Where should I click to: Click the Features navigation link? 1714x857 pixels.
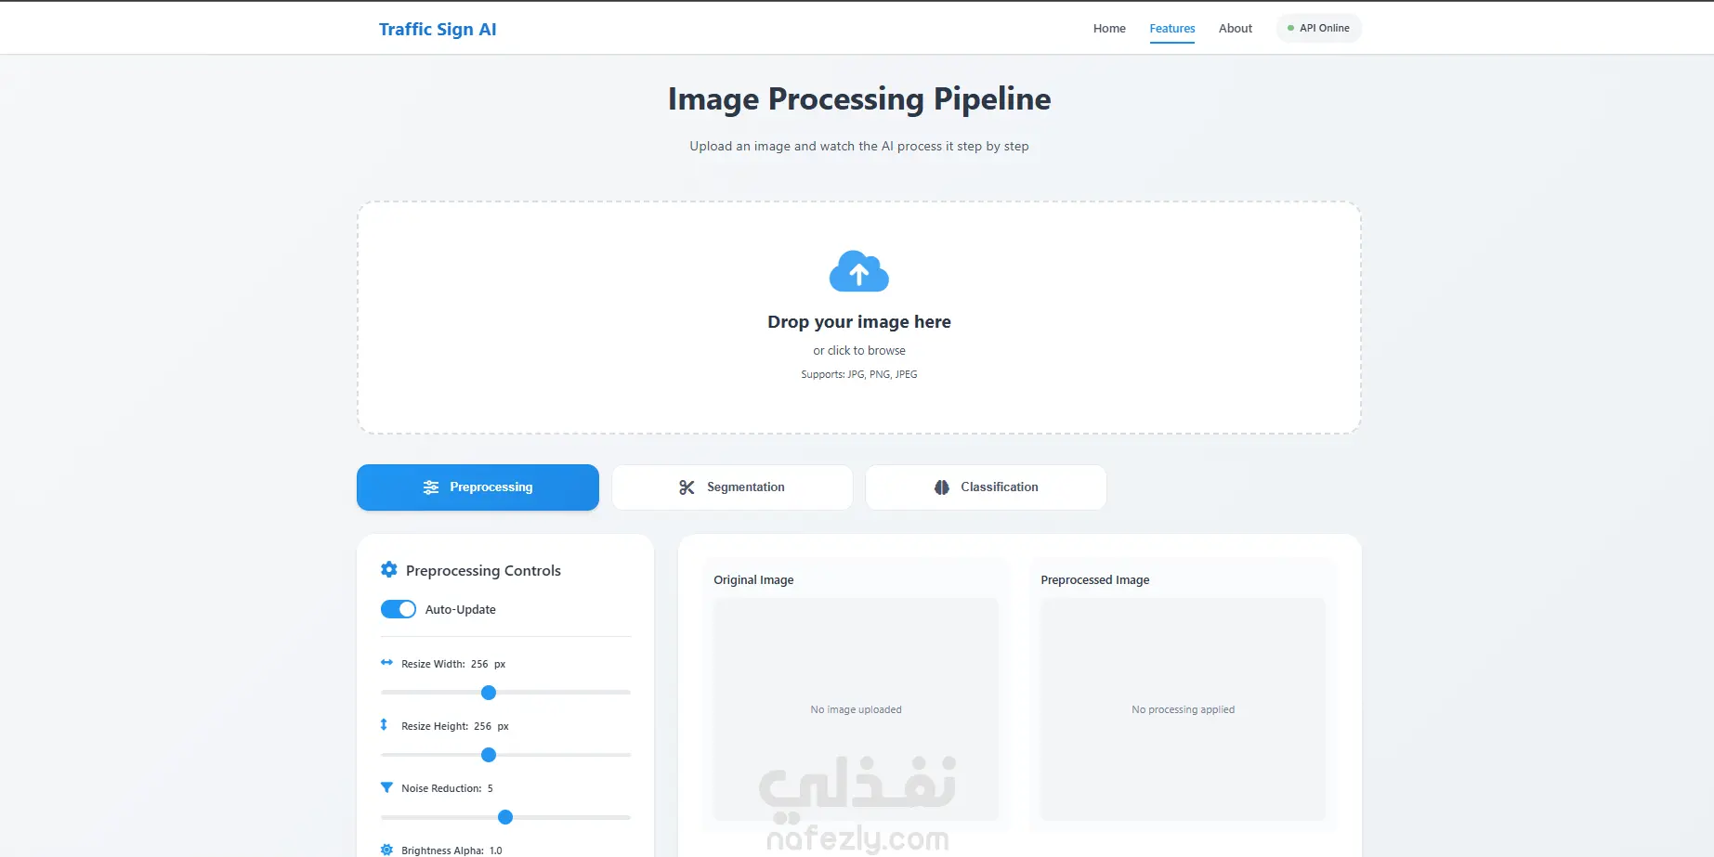1171,29
